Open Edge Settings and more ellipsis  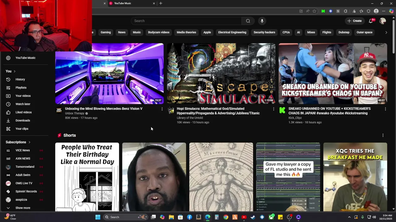click(384, 11)
